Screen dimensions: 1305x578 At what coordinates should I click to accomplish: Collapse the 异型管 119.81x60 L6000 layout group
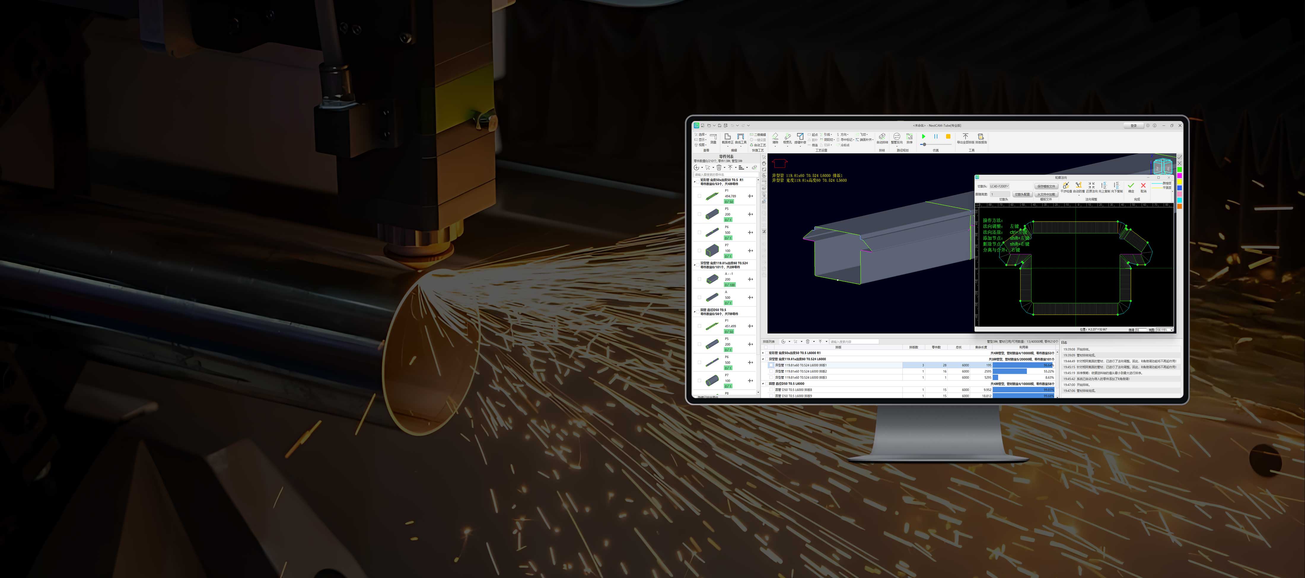pyautogui.click(x=763, y=359)
